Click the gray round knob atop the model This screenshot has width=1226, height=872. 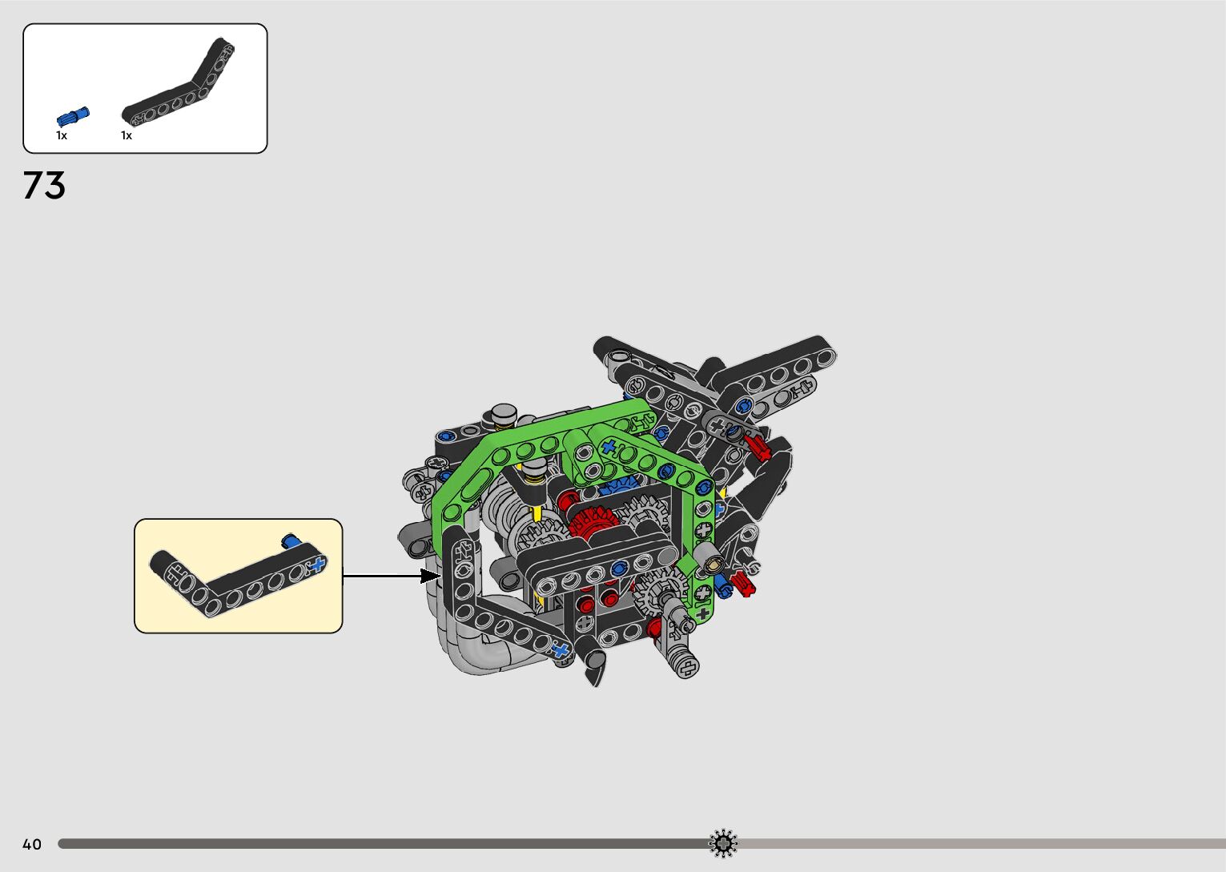coord(504,414)
